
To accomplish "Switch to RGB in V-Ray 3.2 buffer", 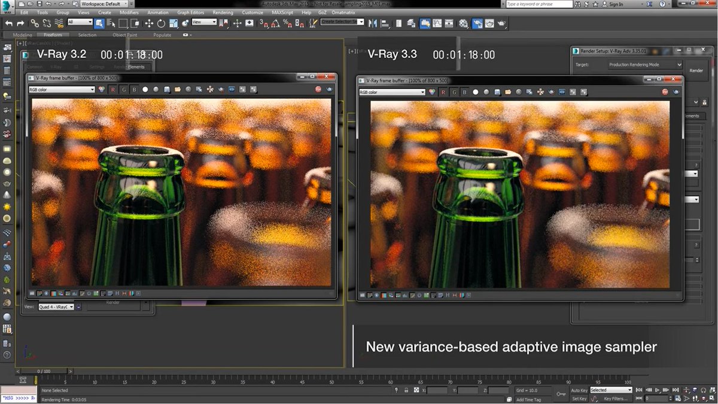I will [101, 89].
